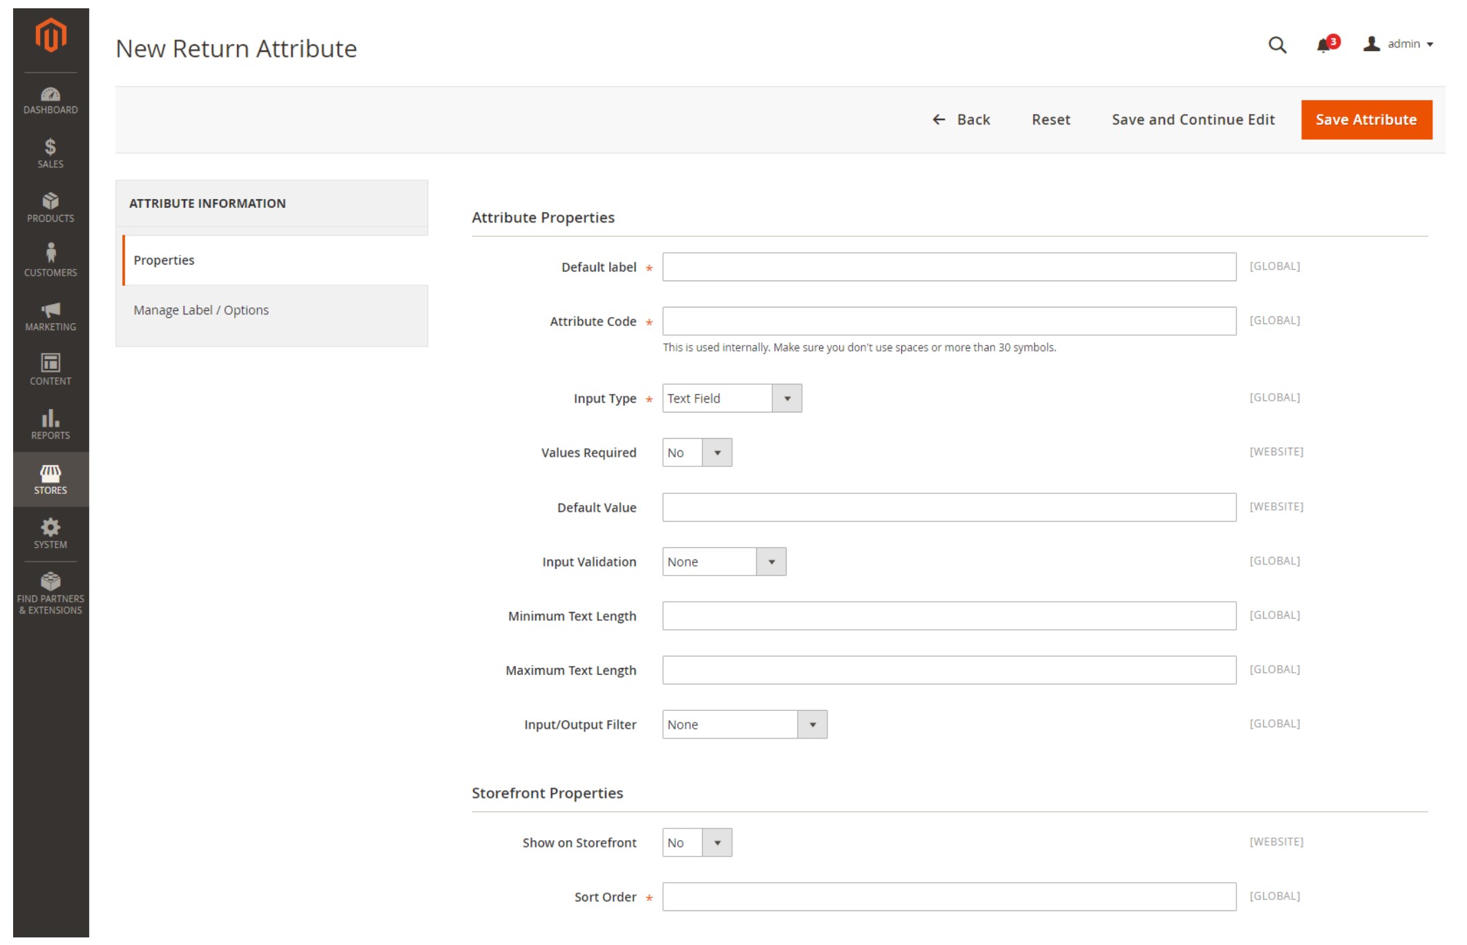Click Save and Continue Edit
The image size is (1467, 945).
coord(1193,119)
